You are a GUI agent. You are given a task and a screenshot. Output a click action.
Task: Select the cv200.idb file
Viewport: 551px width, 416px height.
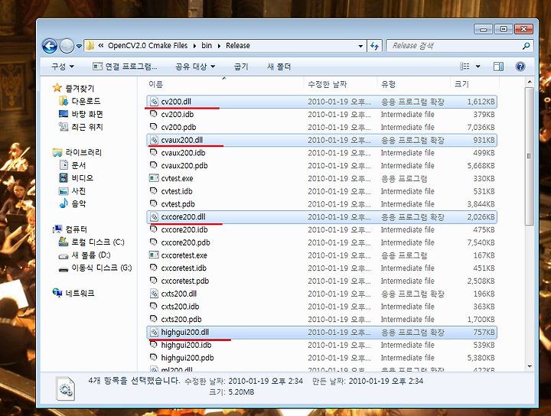321,114
